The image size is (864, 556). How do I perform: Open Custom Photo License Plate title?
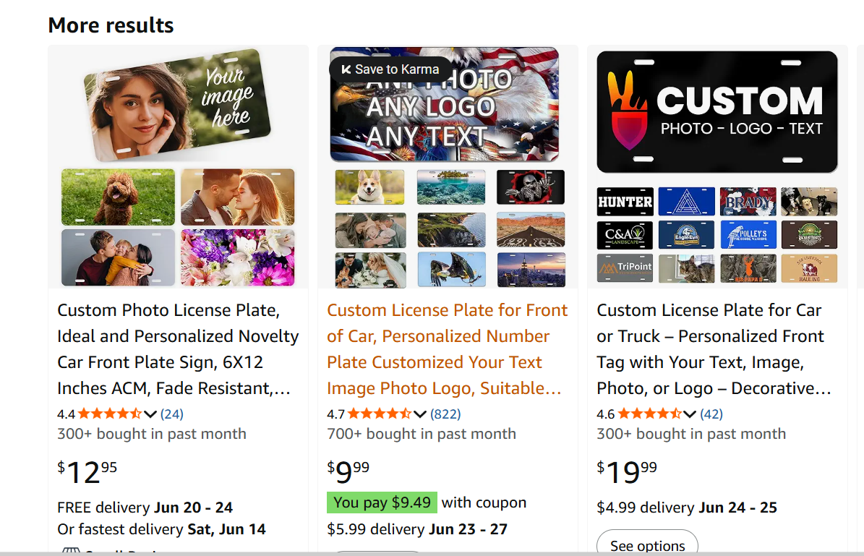coord(178,349)
